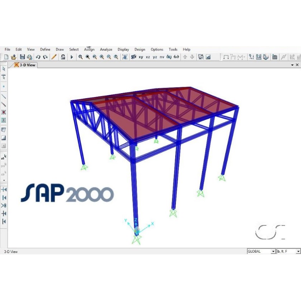Open the lb, ft, F units dropdown
Screen dimensions: 301x301
click(288, 252)
